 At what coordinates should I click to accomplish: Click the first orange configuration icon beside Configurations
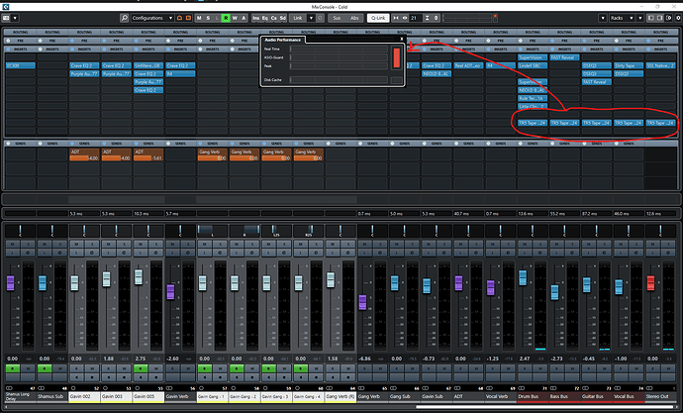click(179, 18)
